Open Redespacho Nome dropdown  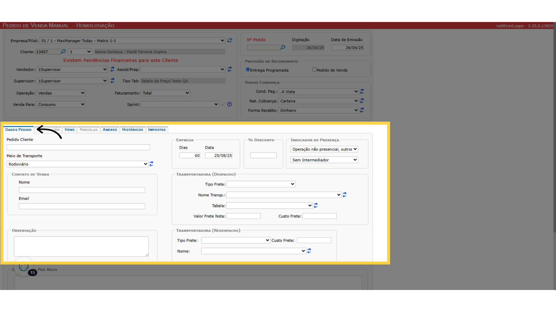click(254, 251)
